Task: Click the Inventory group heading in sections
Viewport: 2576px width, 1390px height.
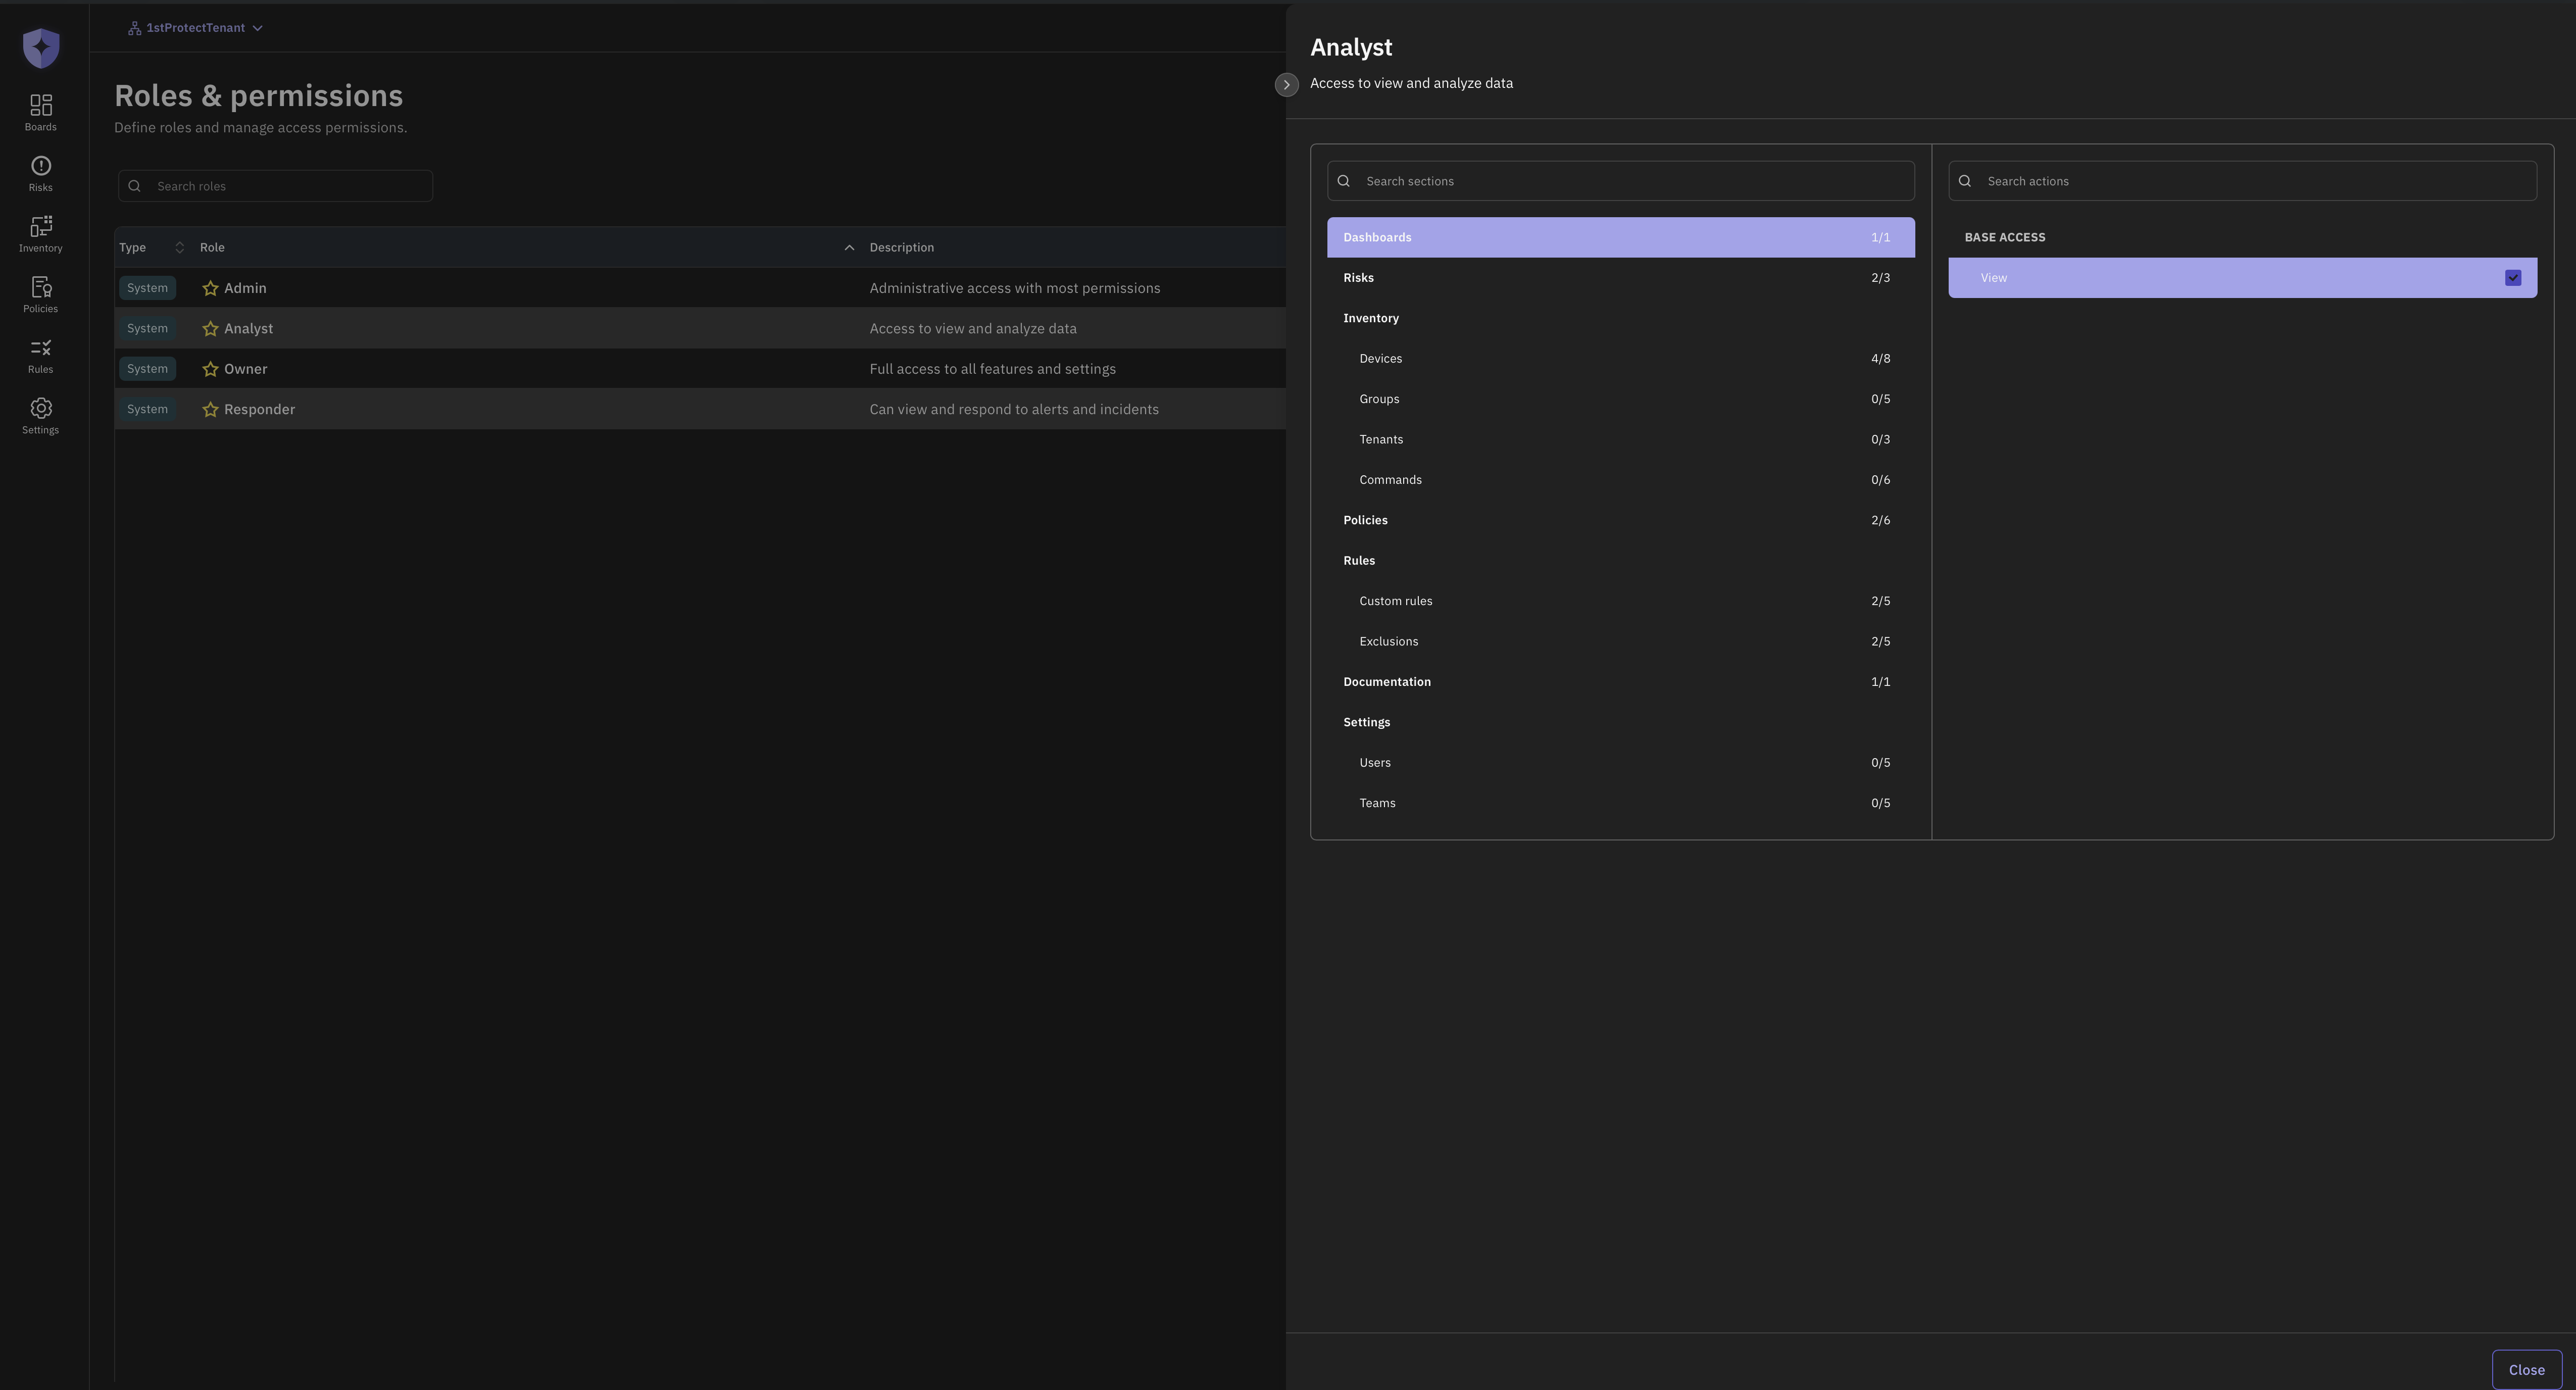Action: (x=1371, y=318)
